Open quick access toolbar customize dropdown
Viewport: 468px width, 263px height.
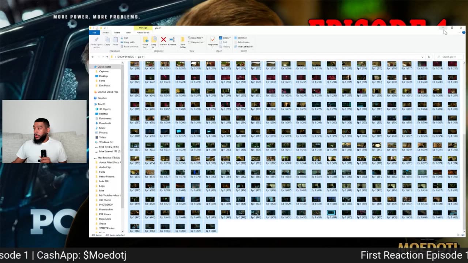(x=105, y=28)
